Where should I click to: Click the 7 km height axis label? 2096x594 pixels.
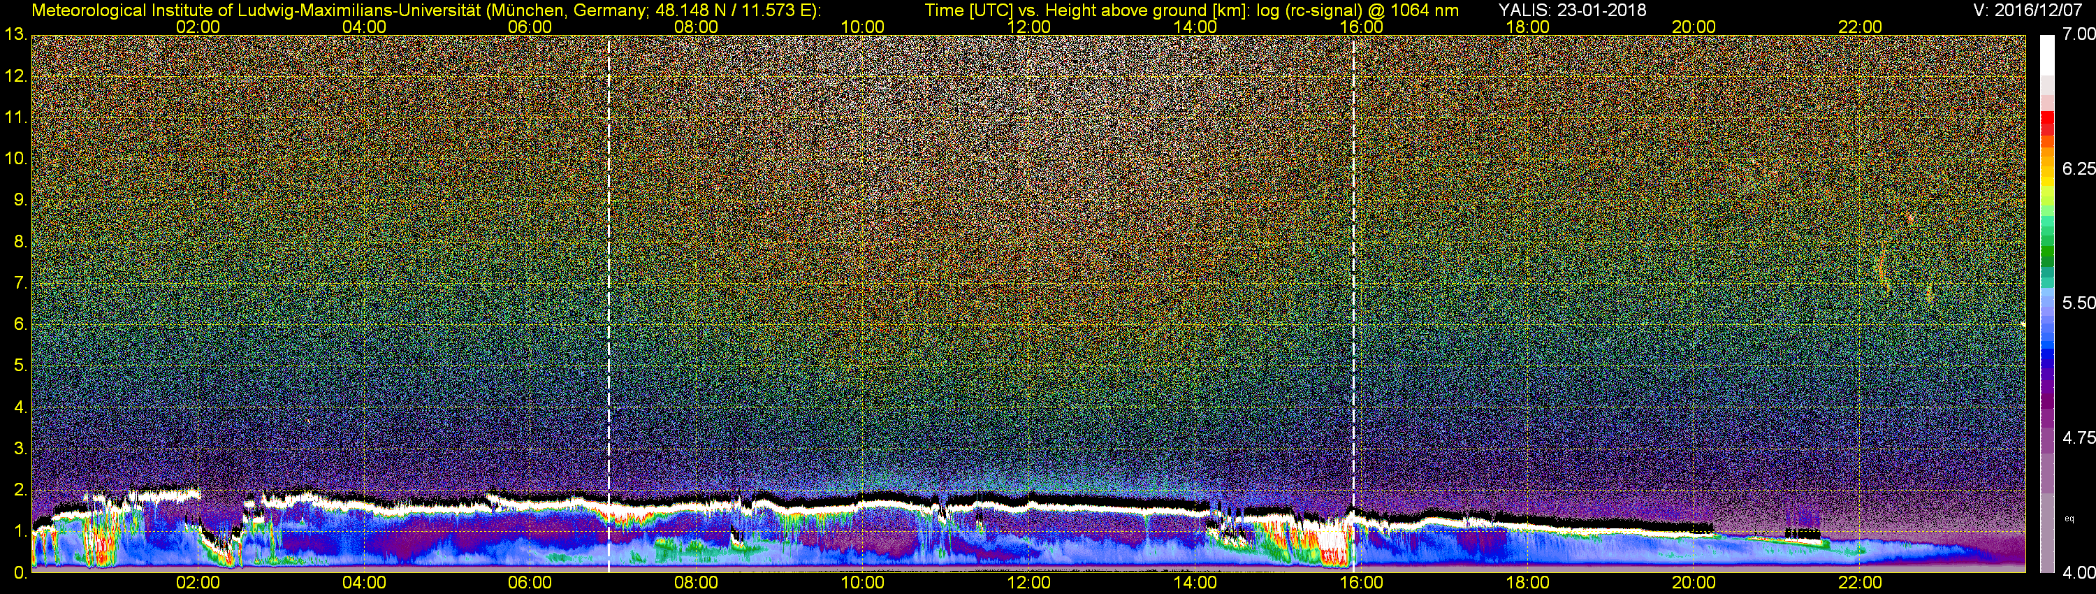[20, 283]
